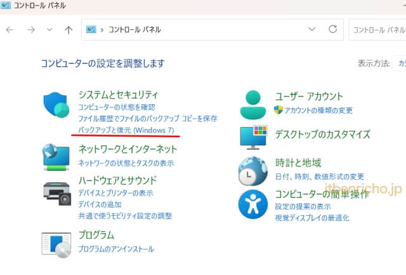406x275 pixels.
Task: Open the 表示方法 view mode dropdown
Action: [x=401, y=64]
